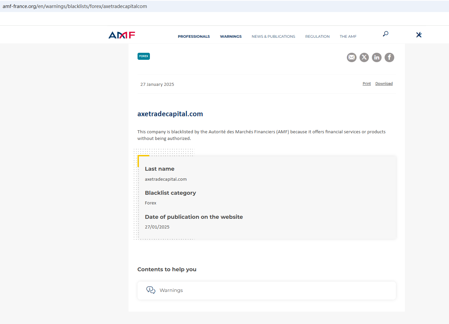This screenshot has height=324, width=449.
Task: Open the tools wrench icon
Action: pos(419,35)
